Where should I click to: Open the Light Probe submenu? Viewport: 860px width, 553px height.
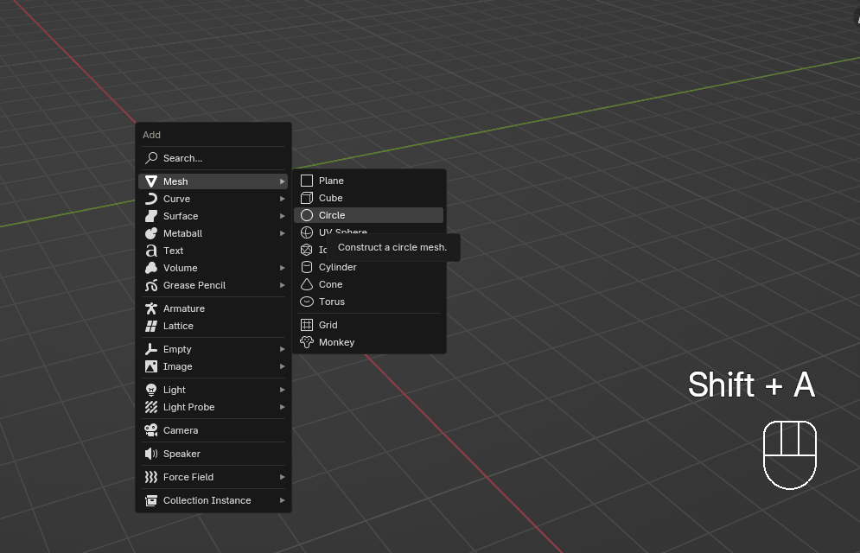pos(188,407)
